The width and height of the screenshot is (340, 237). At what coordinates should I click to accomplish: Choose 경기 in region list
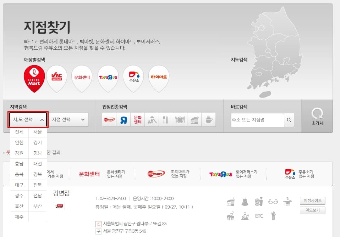point(38,142)
